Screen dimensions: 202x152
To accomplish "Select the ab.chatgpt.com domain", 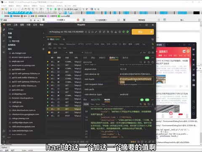I will (19, 53).
